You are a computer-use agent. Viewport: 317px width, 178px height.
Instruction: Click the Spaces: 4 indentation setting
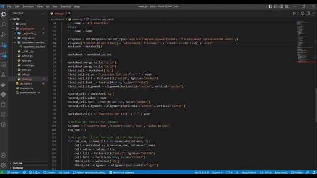point(217,173)
